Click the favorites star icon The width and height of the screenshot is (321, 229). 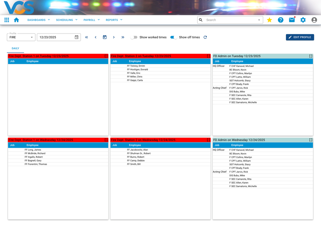pos(269,20)
